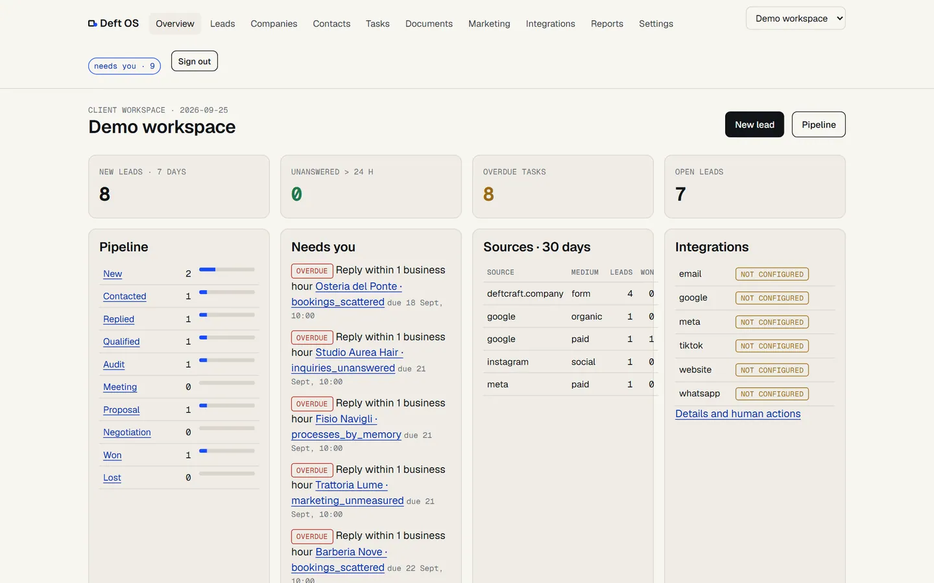934x583 pixels.
Task: Open the Negotiation pipeline stage
Action: (x=127, y=432)
